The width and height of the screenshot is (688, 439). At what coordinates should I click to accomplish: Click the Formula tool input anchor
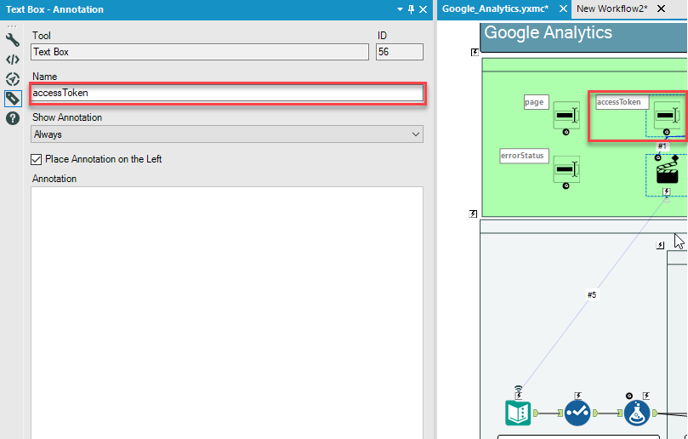pos(620,413)
